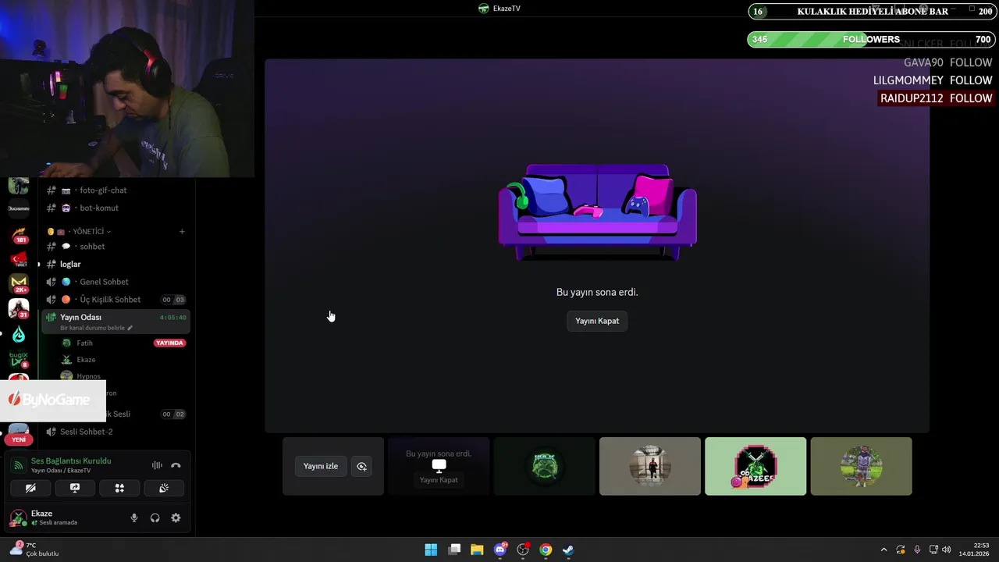The image size is (999, 562).
Task: Share your screen from the voice panel
Action: 75,488
